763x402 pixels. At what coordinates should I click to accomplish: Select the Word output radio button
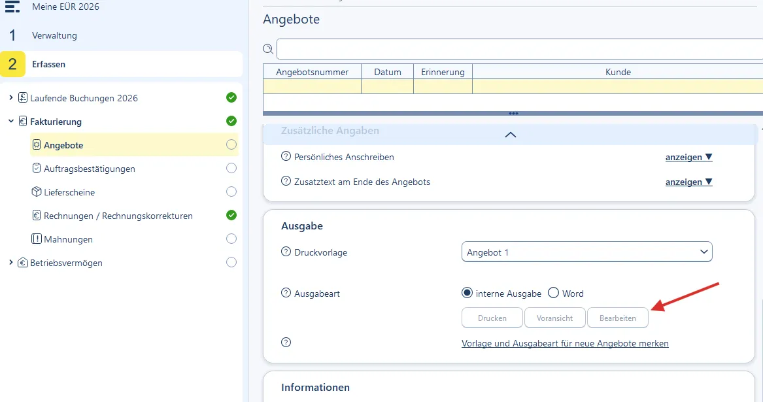(553, 293)
